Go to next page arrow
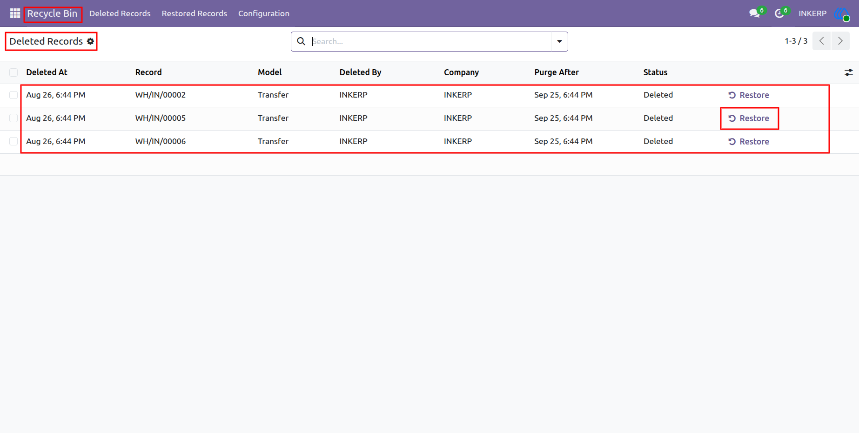This screenshot has width=859, height=433. pyautogui.click(x=840, y=41)
